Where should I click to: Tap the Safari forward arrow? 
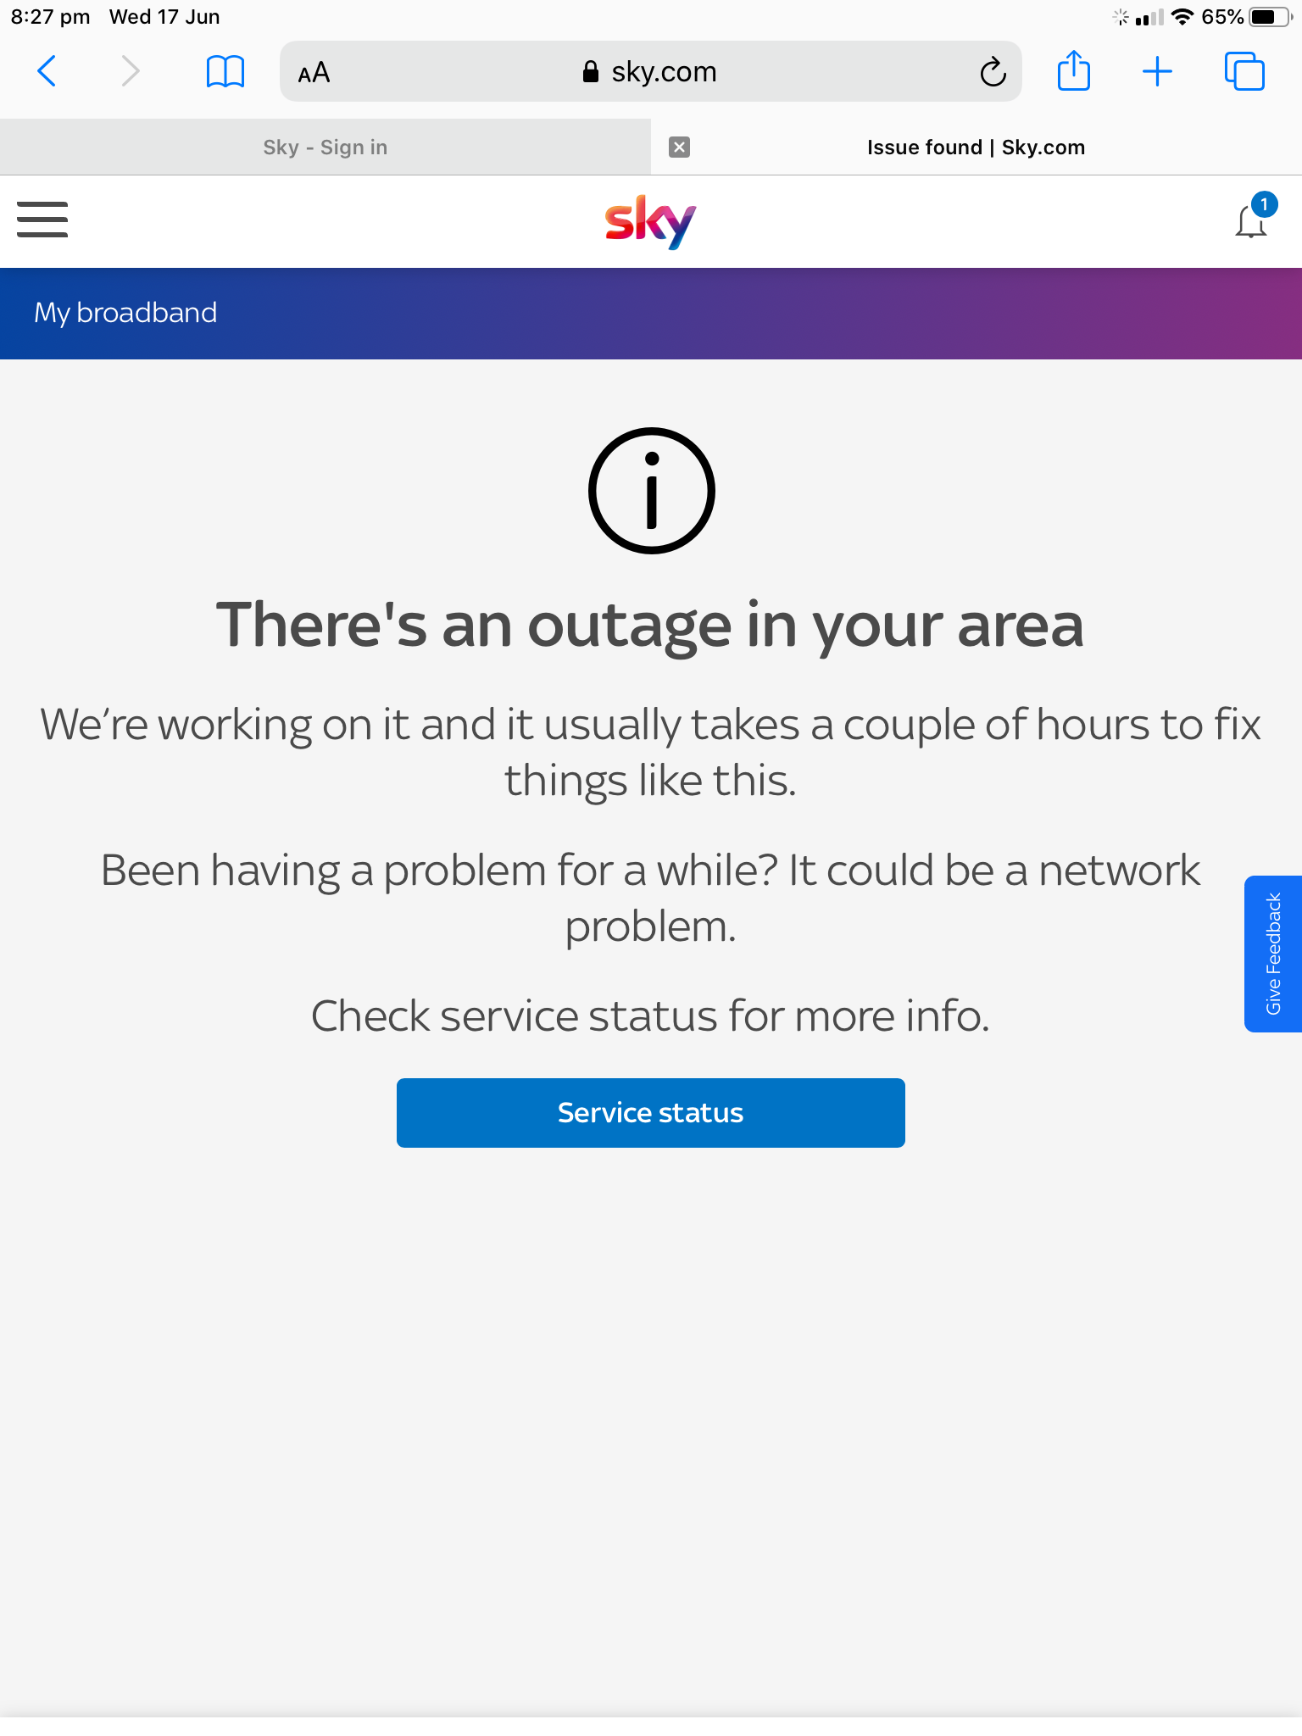(x=129, y=71)
